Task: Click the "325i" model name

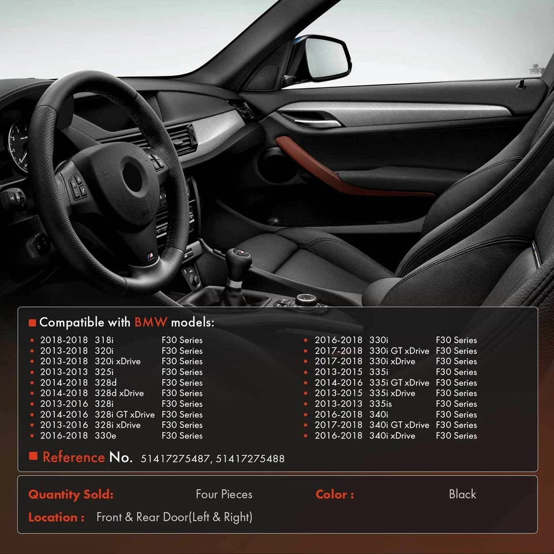Action: coord(104,372)
